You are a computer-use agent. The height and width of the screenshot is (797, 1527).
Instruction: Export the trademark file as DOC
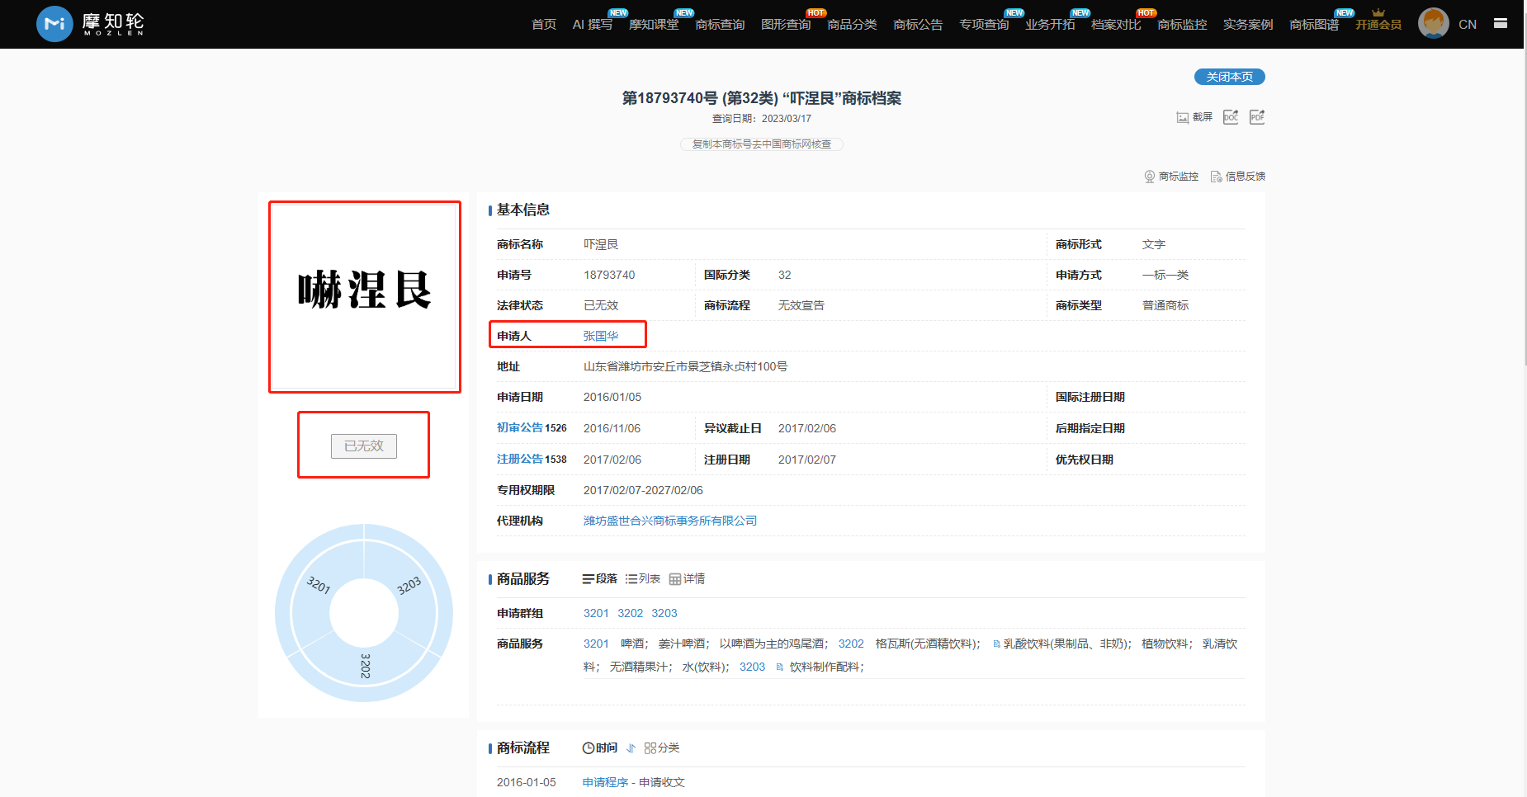pos(1231,117)
